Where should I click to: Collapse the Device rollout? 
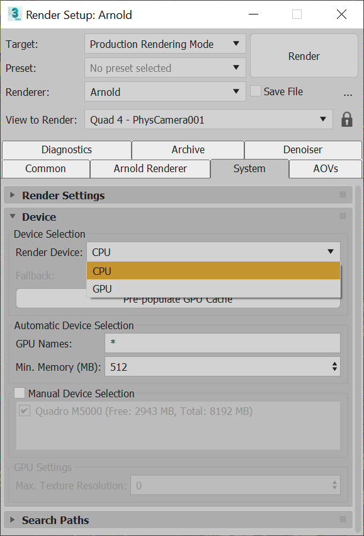pyautogui.click(x=13, y=216)
